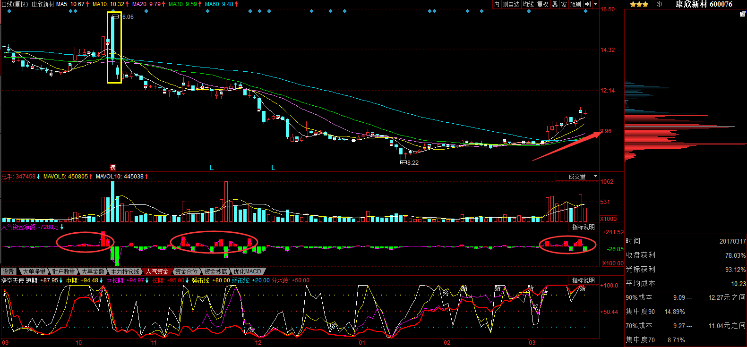This screenshot has height=347, width=747.
Task: Select the 优化MACD indicator tab
Action: pos(247,271)
